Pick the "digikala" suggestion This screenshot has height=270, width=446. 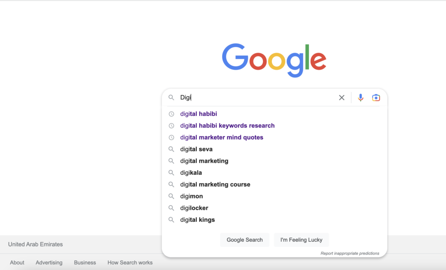coord(191,173)
